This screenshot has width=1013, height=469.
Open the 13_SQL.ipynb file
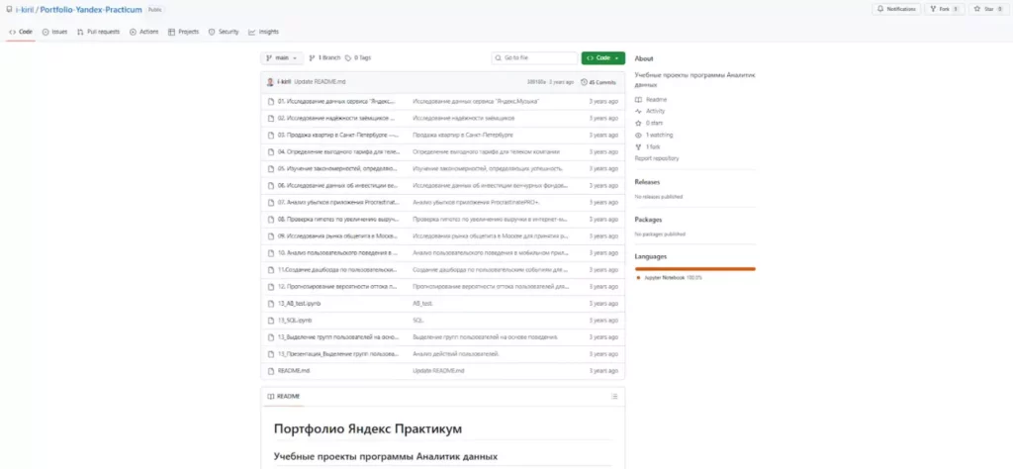[x=295, y=320]
